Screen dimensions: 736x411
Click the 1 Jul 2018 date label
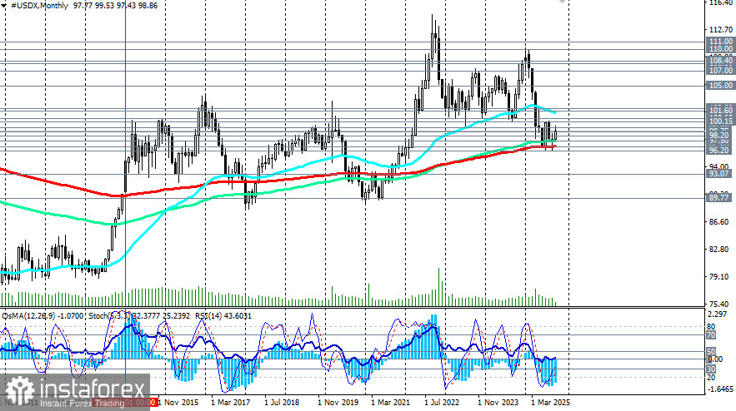click(282, 403)
